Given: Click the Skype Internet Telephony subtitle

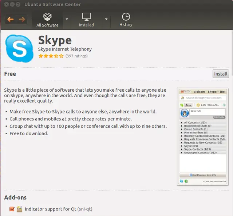Looking at the screenshot, I should pos(65,49).
